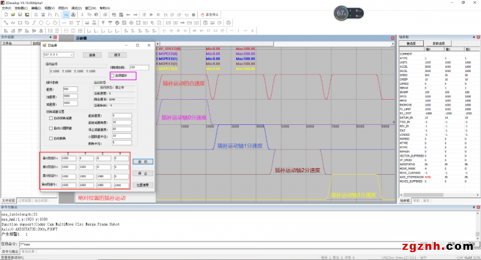This screenshot has width=481, height=260.
Task: Check the 自动倒角 checkbox
Action: coord(51,138)
